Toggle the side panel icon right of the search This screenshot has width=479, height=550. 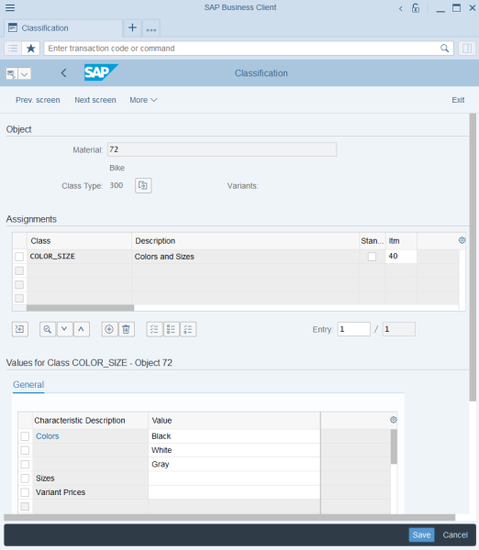point(467,48)
